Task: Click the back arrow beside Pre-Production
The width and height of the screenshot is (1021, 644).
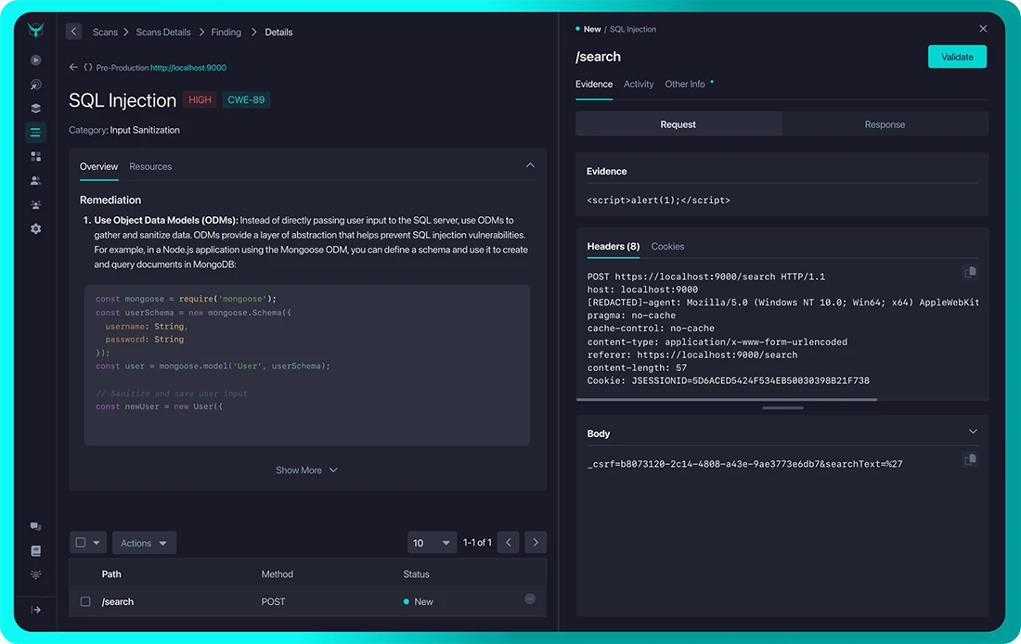Action: [73, 67]
